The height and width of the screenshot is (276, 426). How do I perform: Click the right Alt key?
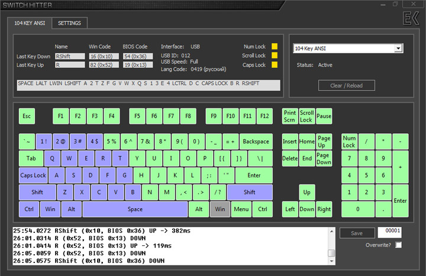point(199,209)
